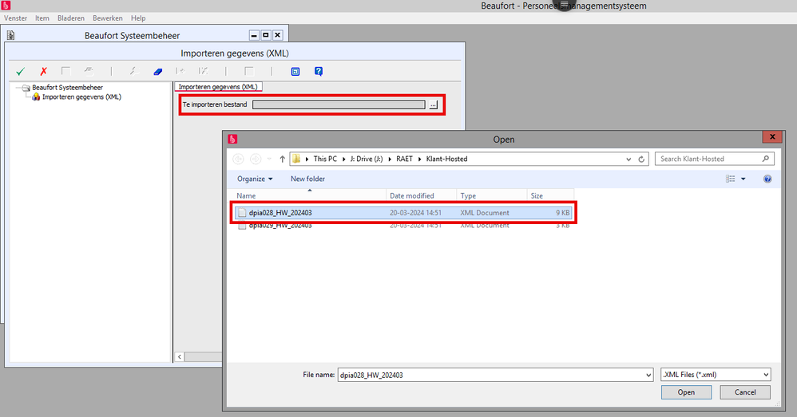The width and height of the screenshot is (797, 417).
Task: Refresh the Klant-Hosted folder
Action: click(641, 159)
